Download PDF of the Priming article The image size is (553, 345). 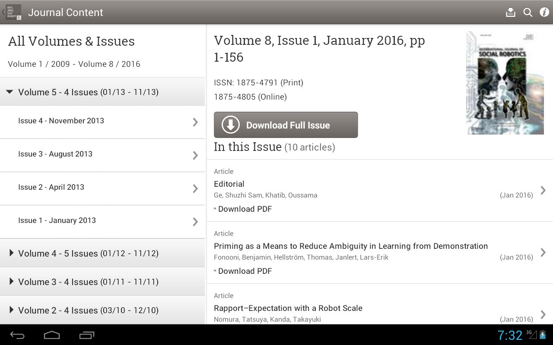245,271
